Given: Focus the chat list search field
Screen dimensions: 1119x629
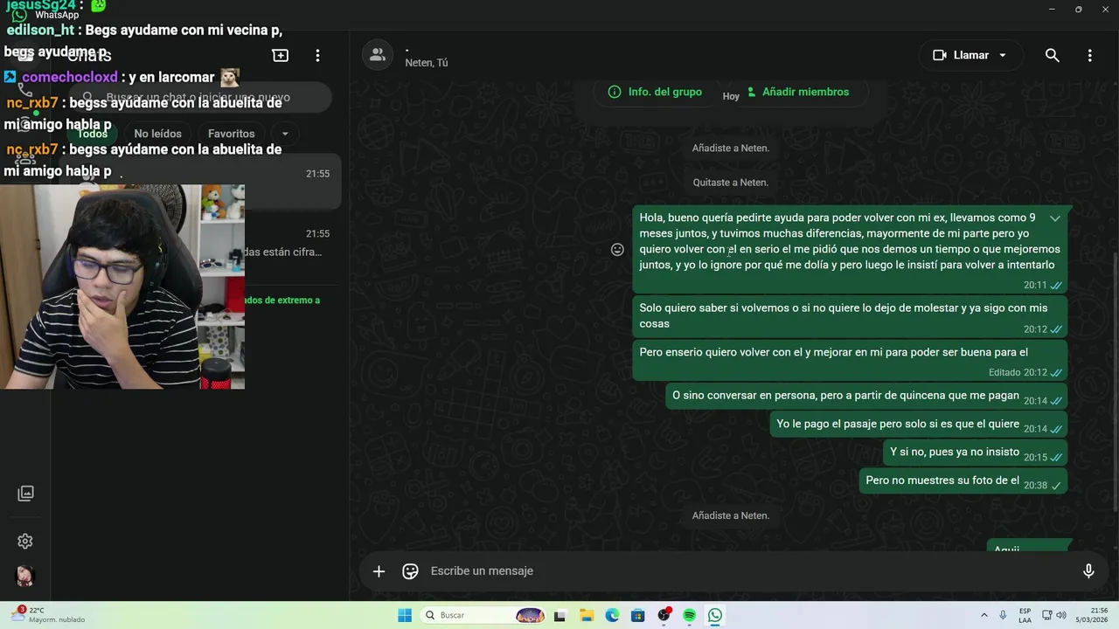Looking at the screenshot, I should (201, 98).
